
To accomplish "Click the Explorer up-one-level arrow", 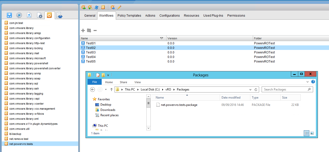I will pos(112,89).
